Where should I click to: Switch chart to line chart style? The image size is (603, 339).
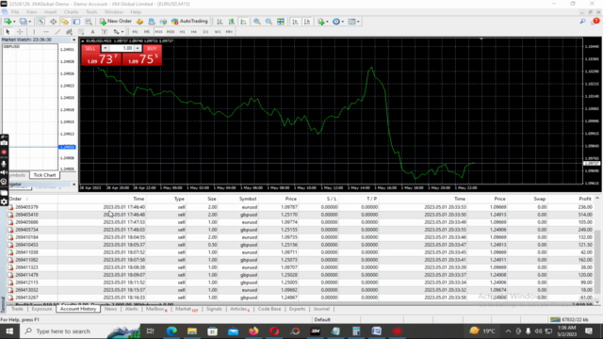pos(243,22)
